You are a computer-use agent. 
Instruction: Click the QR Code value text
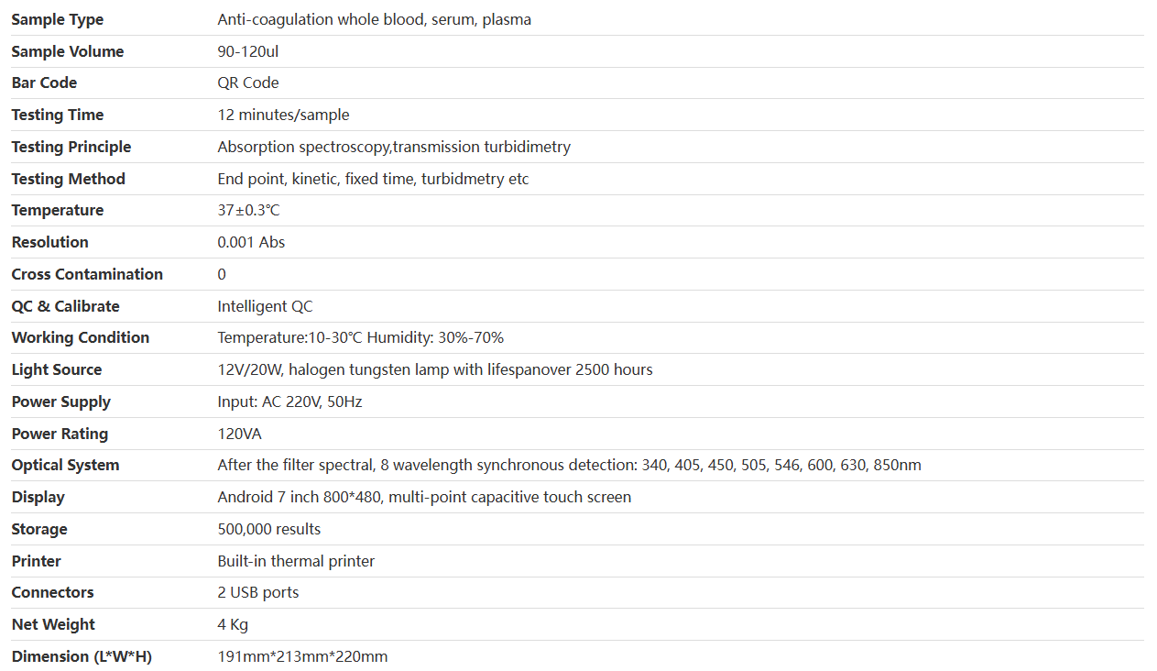point(248,82)
